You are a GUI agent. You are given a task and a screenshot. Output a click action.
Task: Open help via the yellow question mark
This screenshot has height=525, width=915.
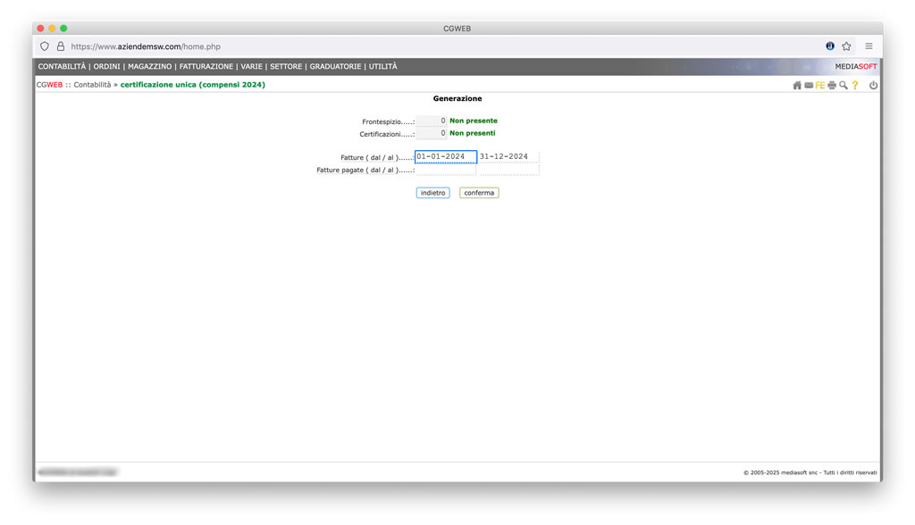click(855, 86)
